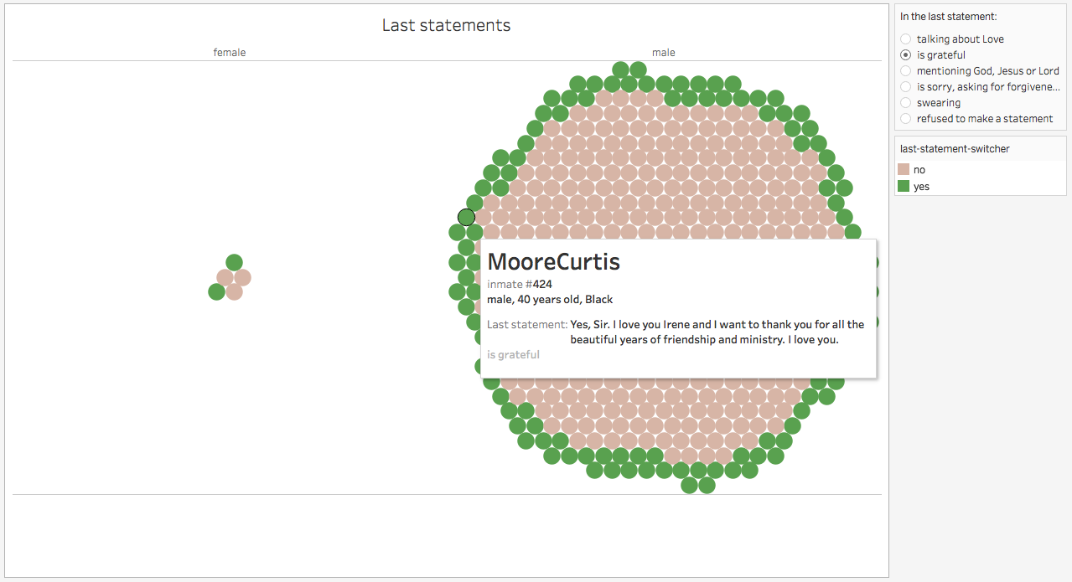
Task: Click the 'yes' green legend color swatch
Action: (904, 187)
